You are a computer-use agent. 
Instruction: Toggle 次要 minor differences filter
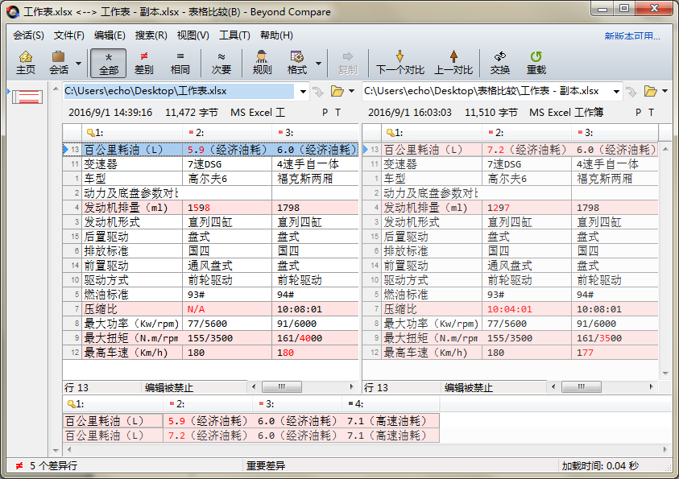220,60
